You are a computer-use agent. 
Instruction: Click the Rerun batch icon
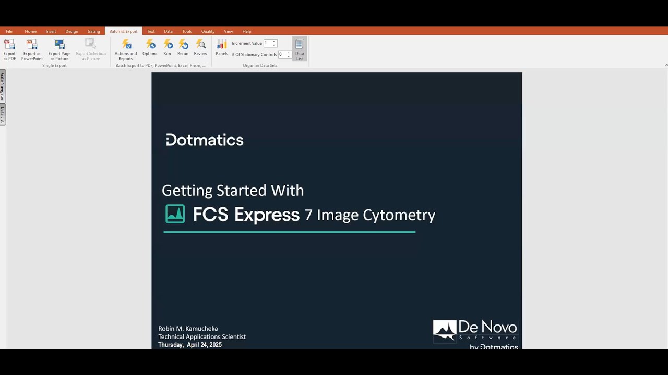click(x=183, y=45)
